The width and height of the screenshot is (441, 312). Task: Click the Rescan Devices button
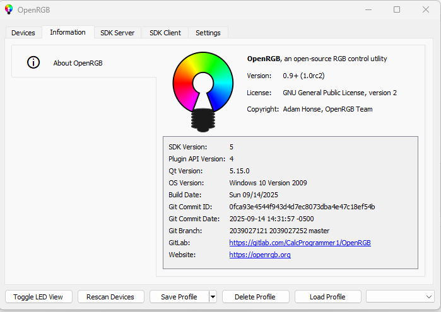[111, 297]
